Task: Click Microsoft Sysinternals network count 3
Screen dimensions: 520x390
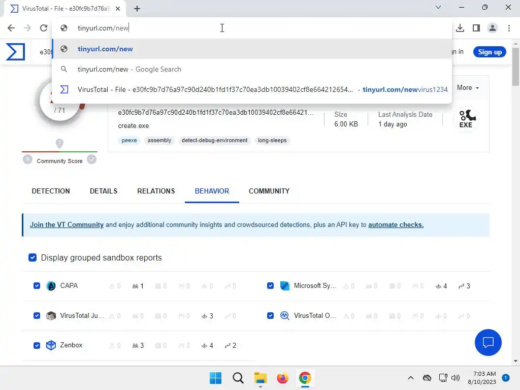Action: pyautogui.click(x=464, y=286)
